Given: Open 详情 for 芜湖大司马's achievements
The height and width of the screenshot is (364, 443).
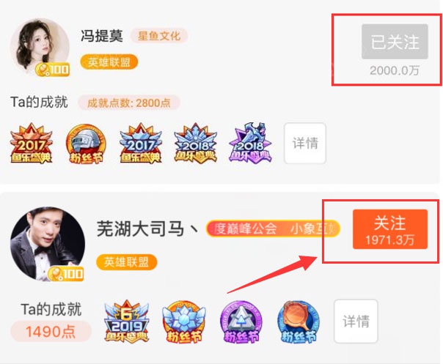Looking at the screenshot, I should (x=356, y=321).
